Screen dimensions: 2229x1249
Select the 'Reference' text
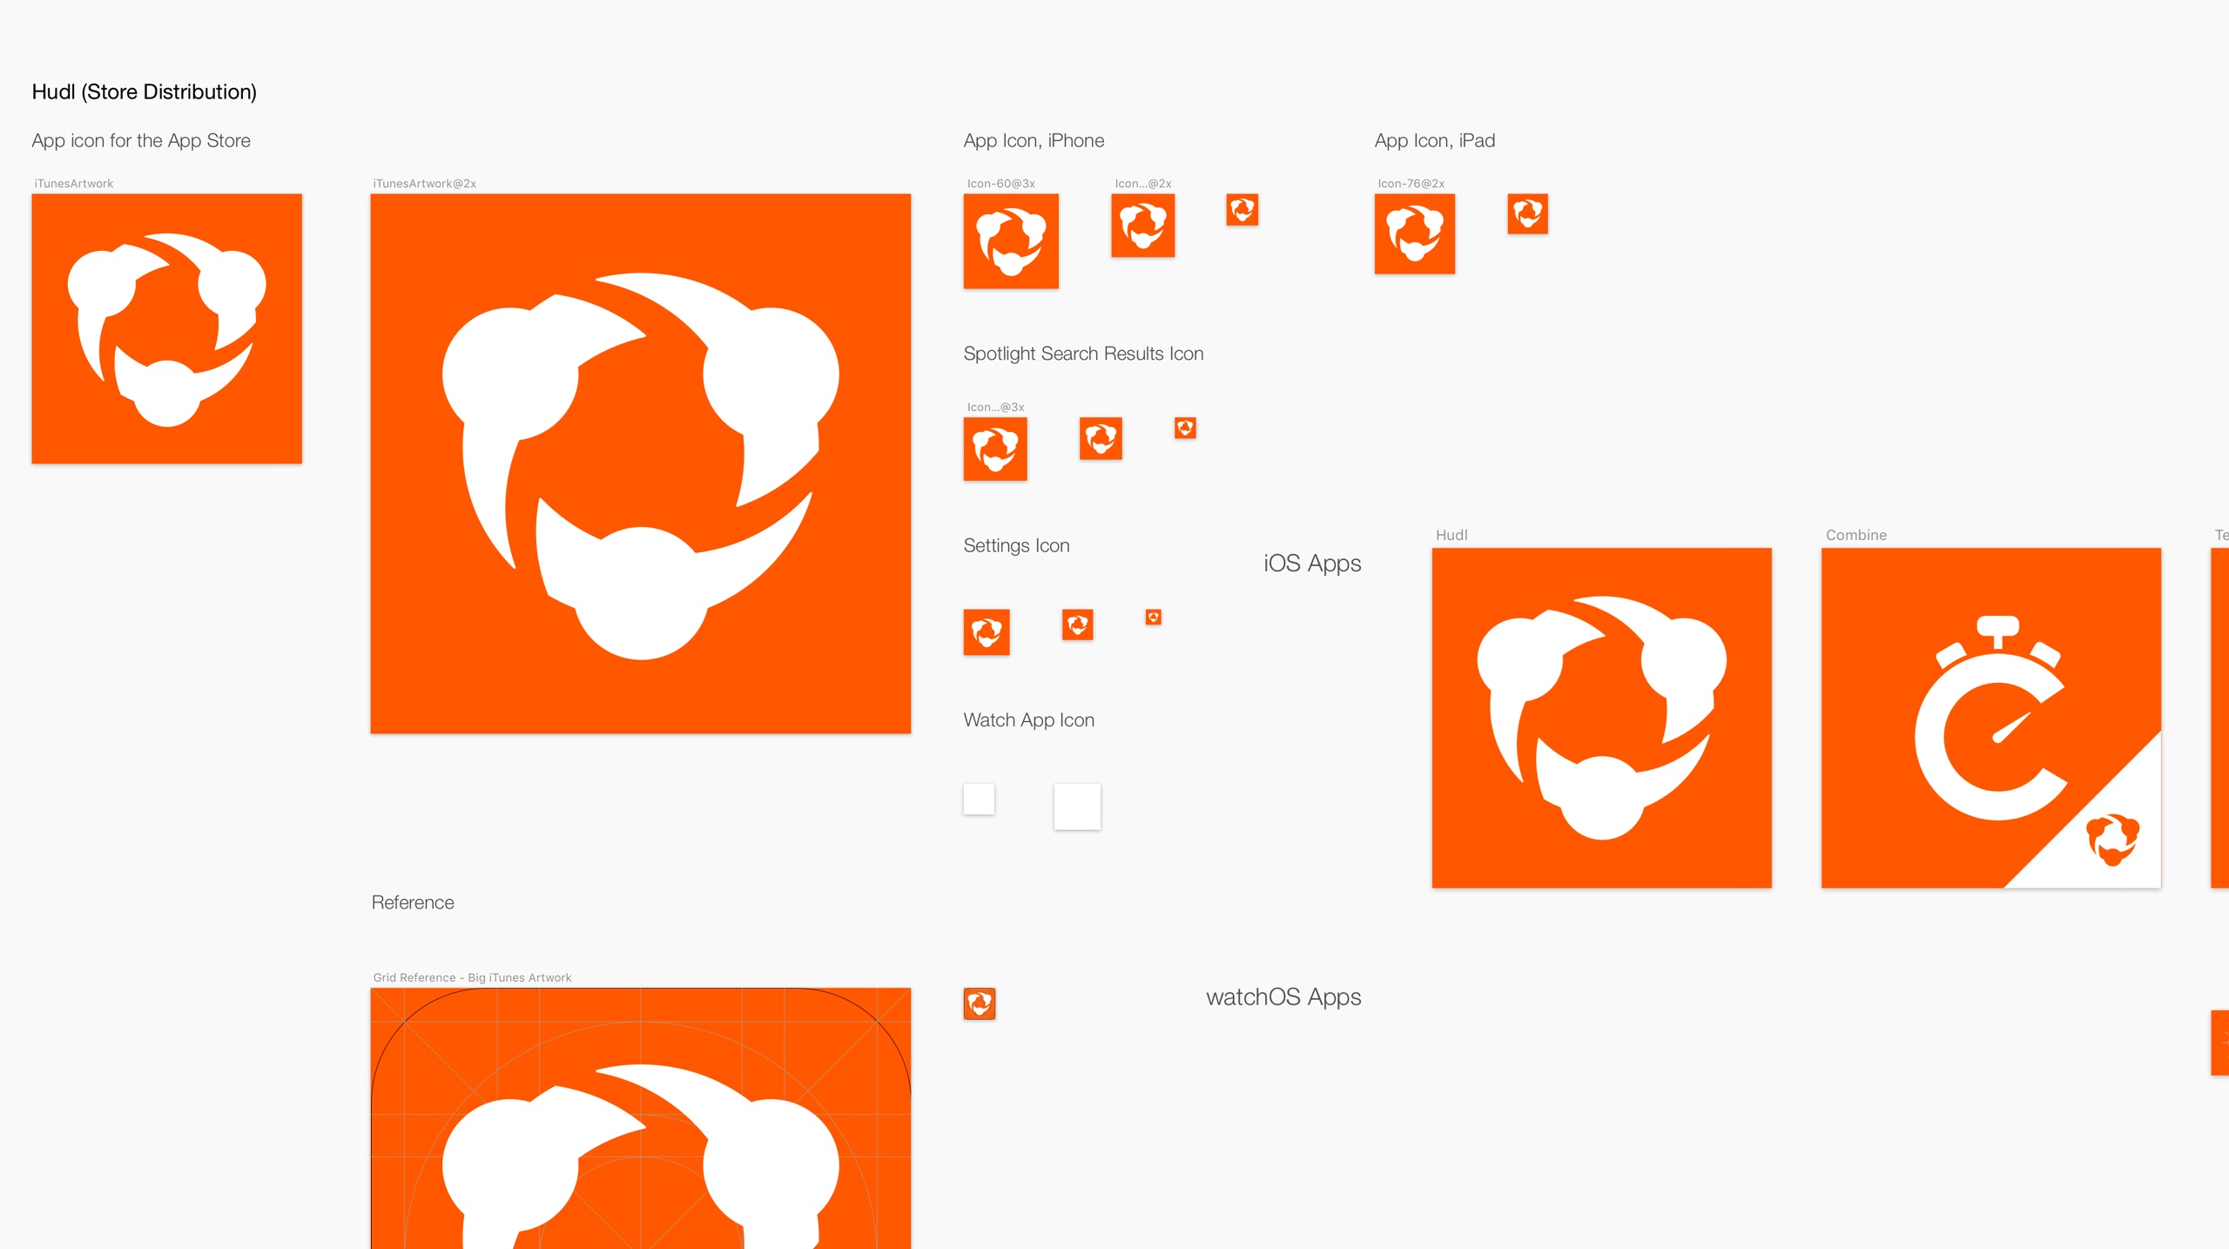tap(413, 903)
